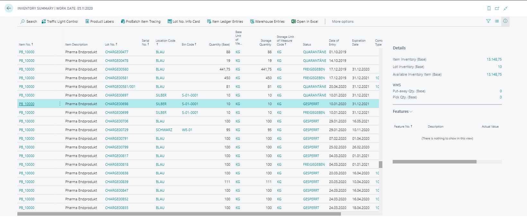Click the bookmark icon
Viewport: 527px width, 217px height.
pyautogui.click(x=489, y=9)
